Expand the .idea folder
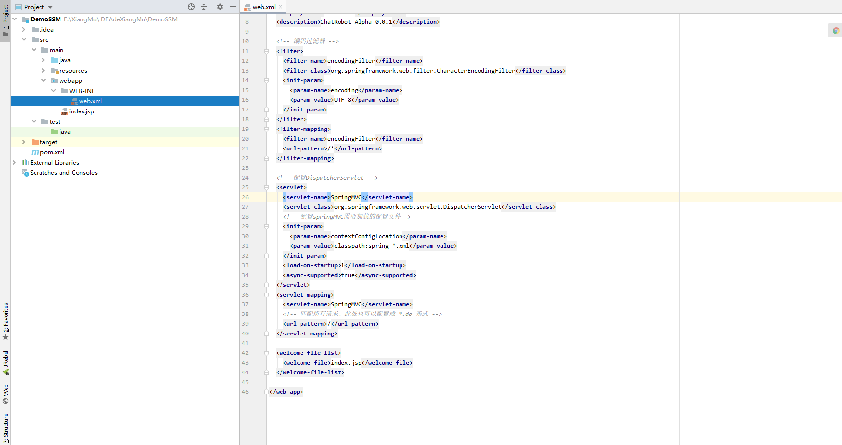 coord(24,30)
